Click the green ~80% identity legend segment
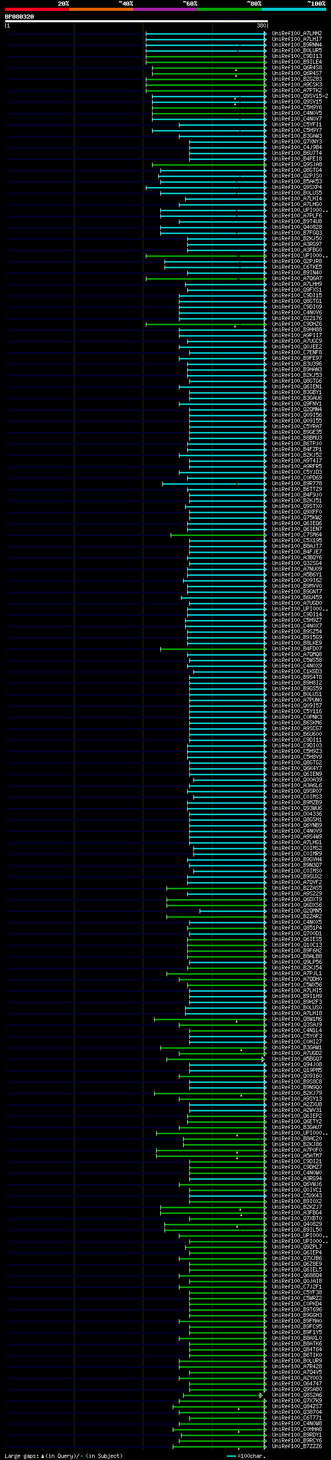Image resolution: width=331 pixels, height=1460 pixels. pos(230,9)
